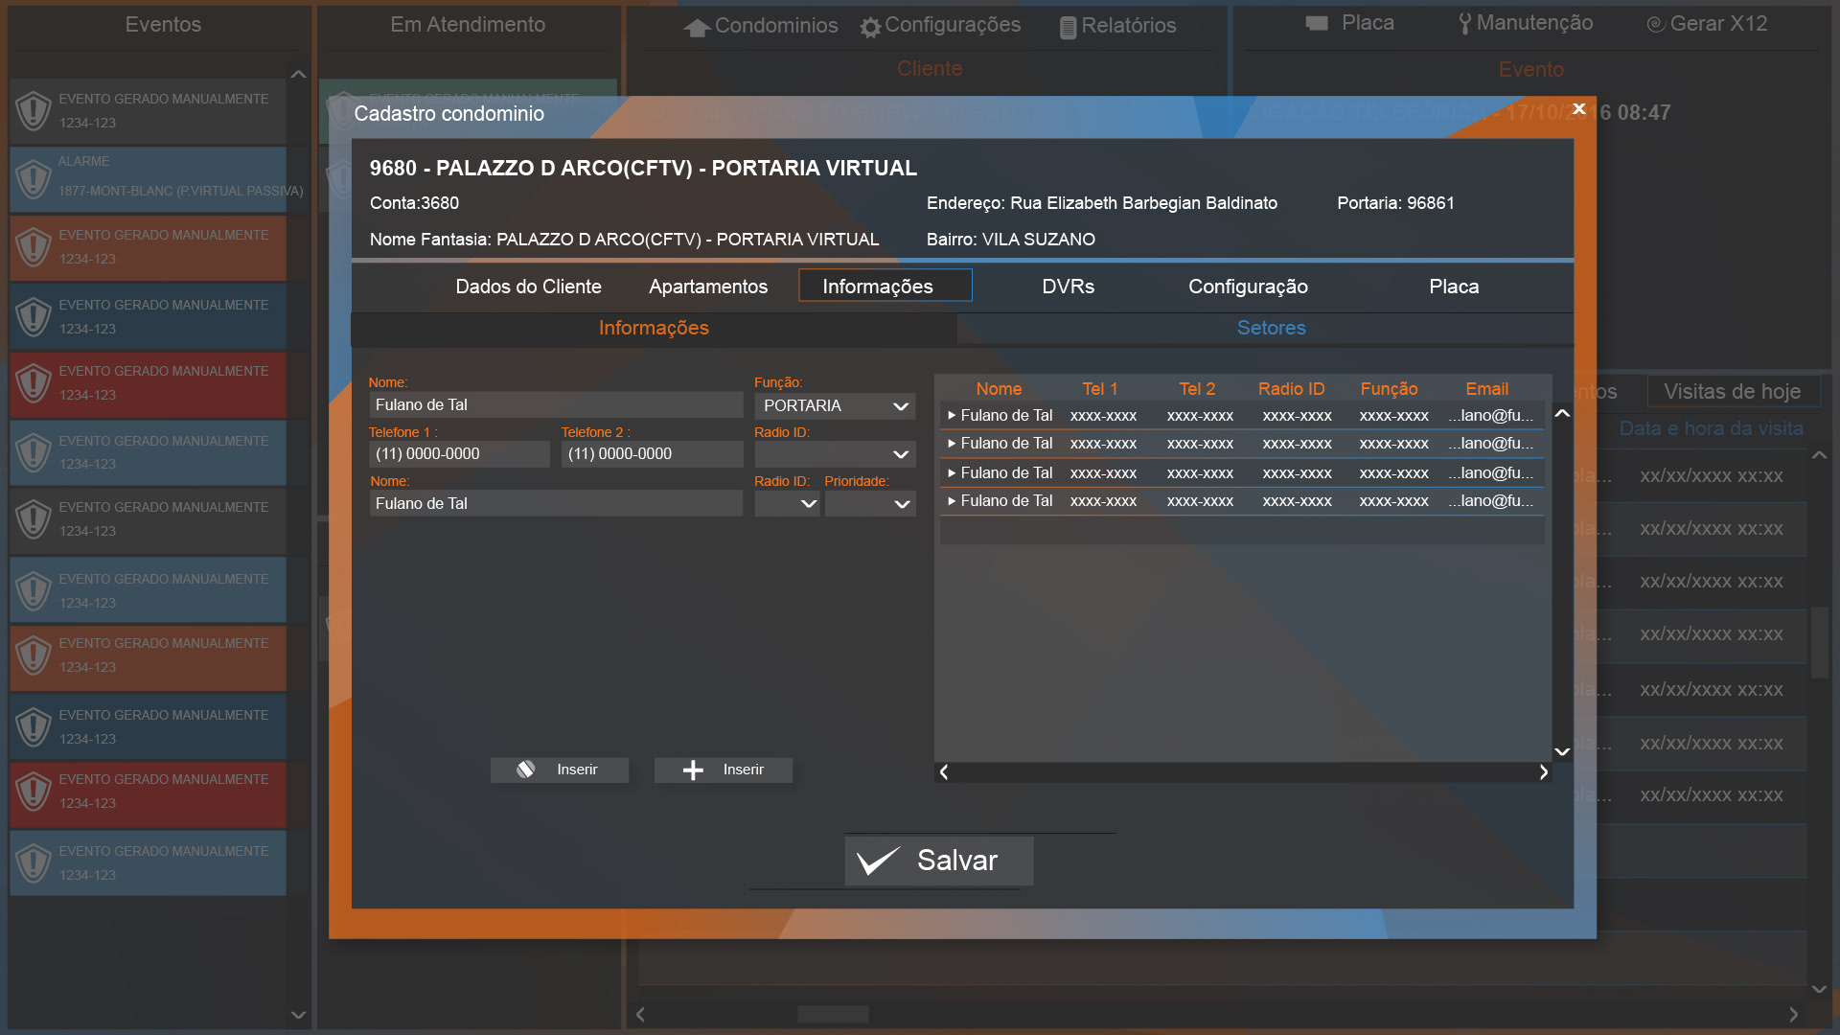
Task: Expand first Fulano de Tal table row
Action: [952, 416]
